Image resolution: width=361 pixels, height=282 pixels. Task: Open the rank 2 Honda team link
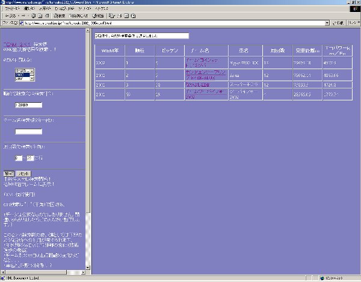point(205,75)
